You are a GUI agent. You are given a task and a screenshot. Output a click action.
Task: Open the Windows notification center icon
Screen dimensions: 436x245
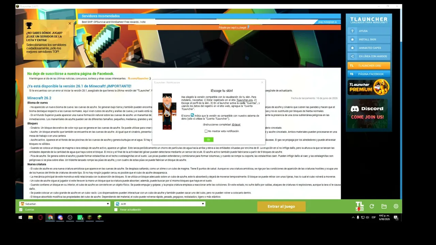tap(396, 217)
